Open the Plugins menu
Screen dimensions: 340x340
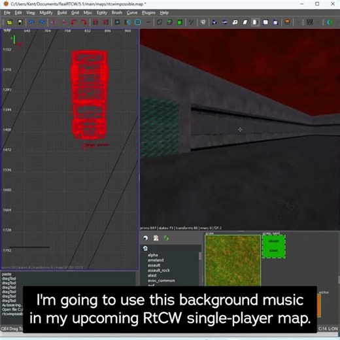[148, 12]
